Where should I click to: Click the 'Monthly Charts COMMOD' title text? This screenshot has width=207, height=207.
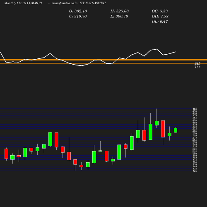point(23,3)
